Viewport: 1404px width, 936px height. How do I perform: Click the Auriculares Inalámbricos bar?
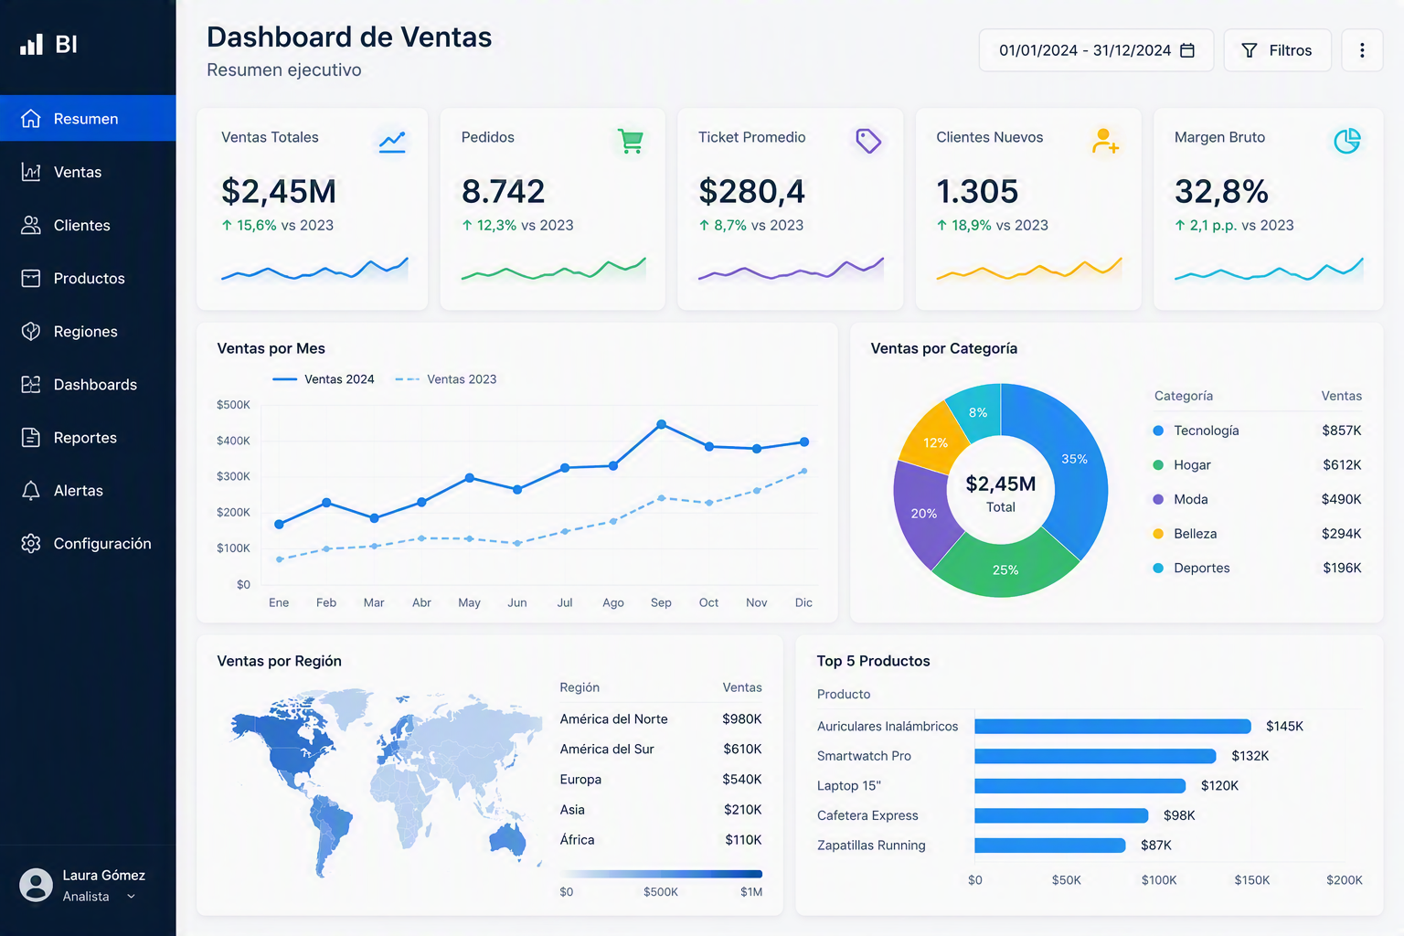click(1112, 727)
